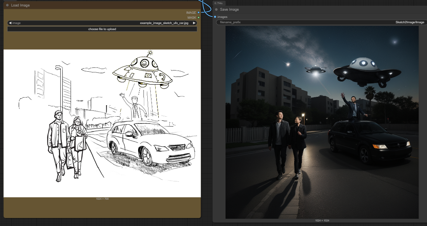The width and height of the screenshot is (427, 226).
Task: Select next image with right arrow
Action: (194, 23)
